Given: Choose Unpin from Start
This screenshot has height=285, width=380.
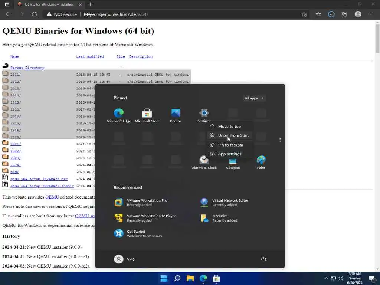Looking at the screenshot, I should pos(229,135).
